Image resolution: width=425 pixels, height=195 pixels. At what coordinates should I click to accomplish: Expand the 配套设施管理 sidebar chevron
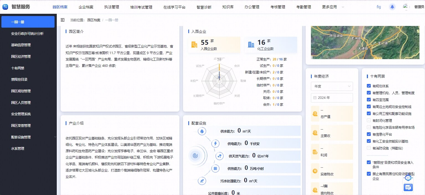[55, 137]
